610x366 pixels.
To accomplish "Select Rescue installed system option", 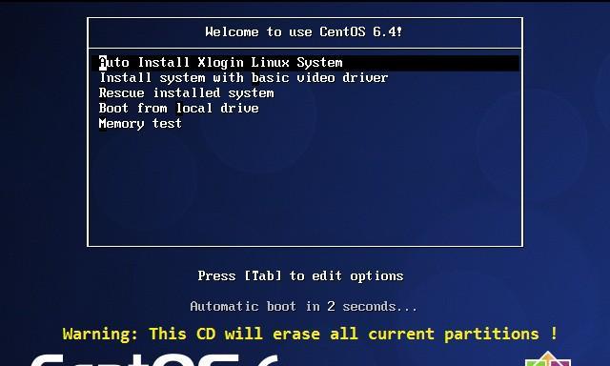I will 187,93.
